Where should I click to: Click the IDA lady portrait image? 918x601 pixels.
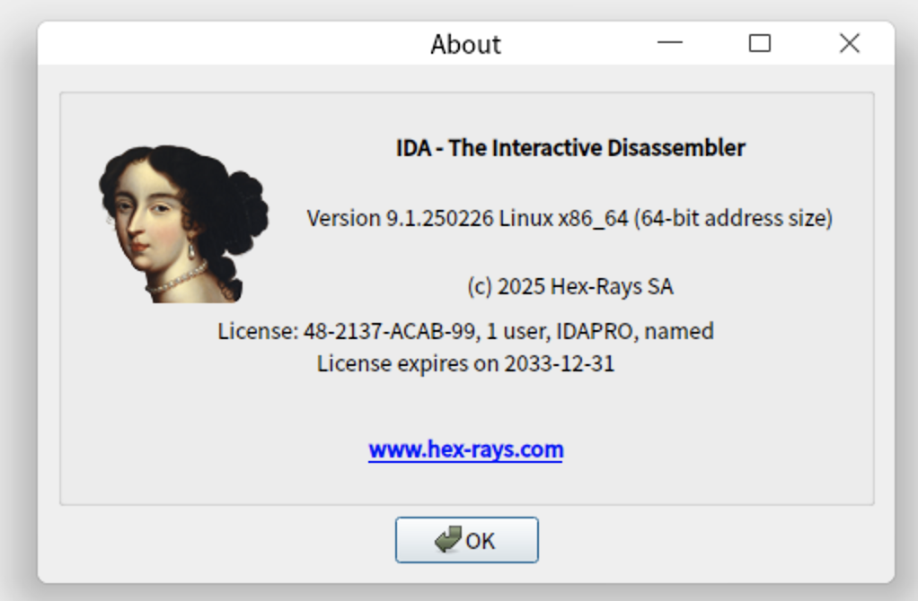(183, 224)
